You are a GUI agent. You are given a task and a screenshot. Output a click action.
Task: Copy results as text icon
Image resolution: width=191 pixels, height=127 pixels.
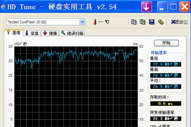click(134, 22)
